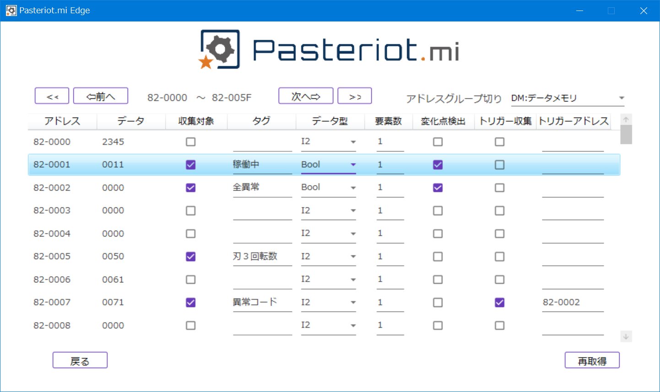Image resolution: width=660 pixels, height=392 pixels.
Task: Go to first page with << button
Action: coord(52,96)
